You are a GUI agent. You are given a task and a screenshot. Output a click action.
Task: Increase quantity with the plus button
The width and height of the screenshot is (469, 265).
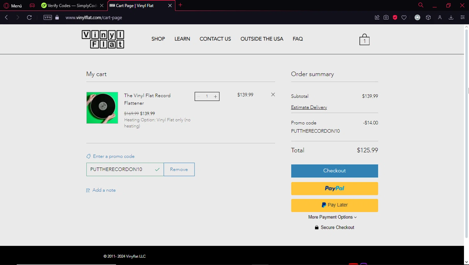[215, 96]
